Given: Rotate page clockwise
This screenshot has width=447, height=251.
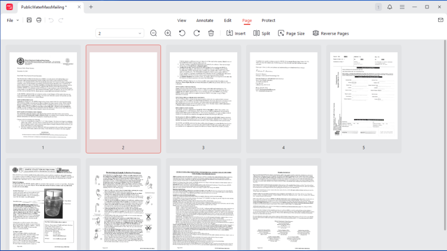Looking at the screenshot, I should tap(196, 33).
